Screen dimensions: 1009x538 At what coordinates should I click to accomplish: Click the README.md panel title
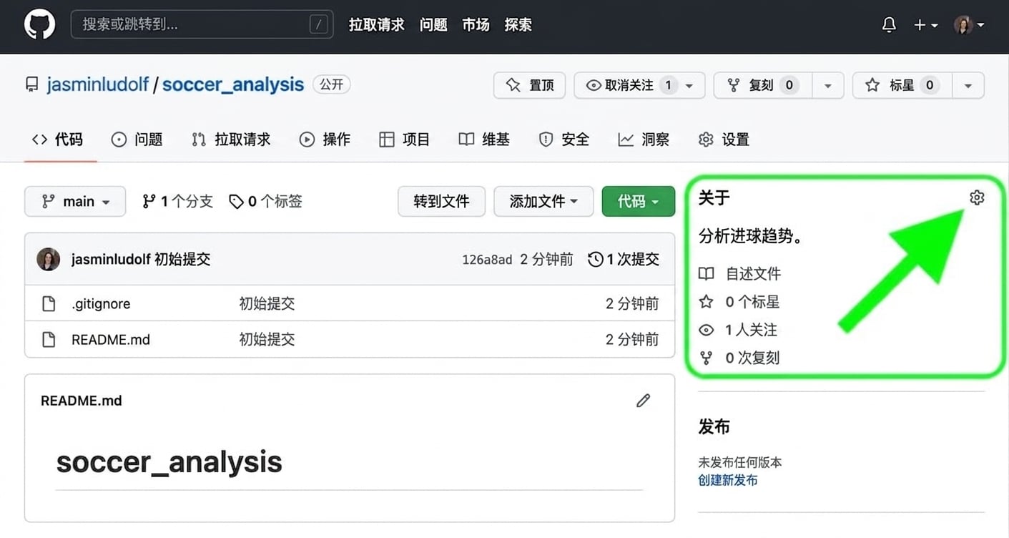pyautogui.click(x=82, y=401)
